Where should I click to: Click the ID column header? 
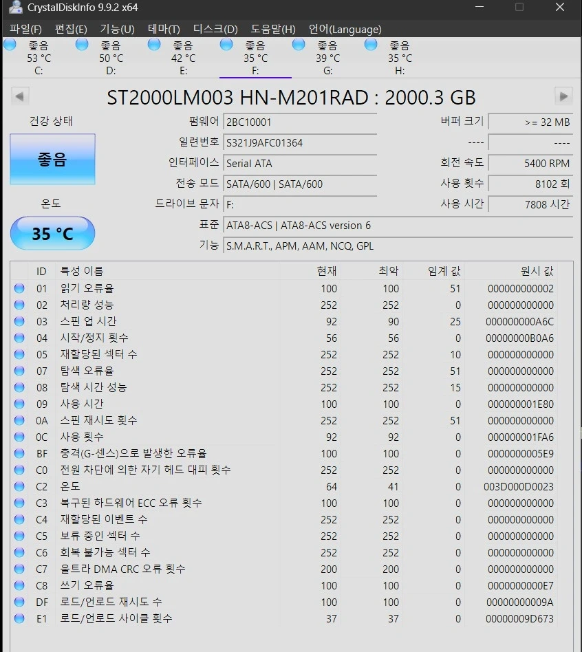point(41,272)
